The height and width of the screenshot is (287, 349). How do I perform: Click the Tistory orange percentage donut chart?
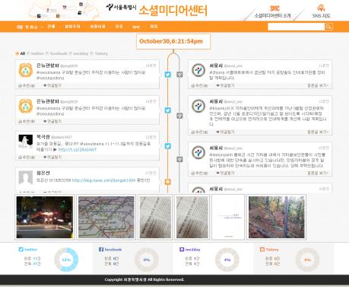tap(307, 260)
